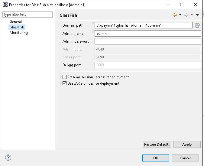This screenshot has height=166, width=204.
Task: Enable Preserve sessions across redeployment checkbox
Action: tap(65, 77)
